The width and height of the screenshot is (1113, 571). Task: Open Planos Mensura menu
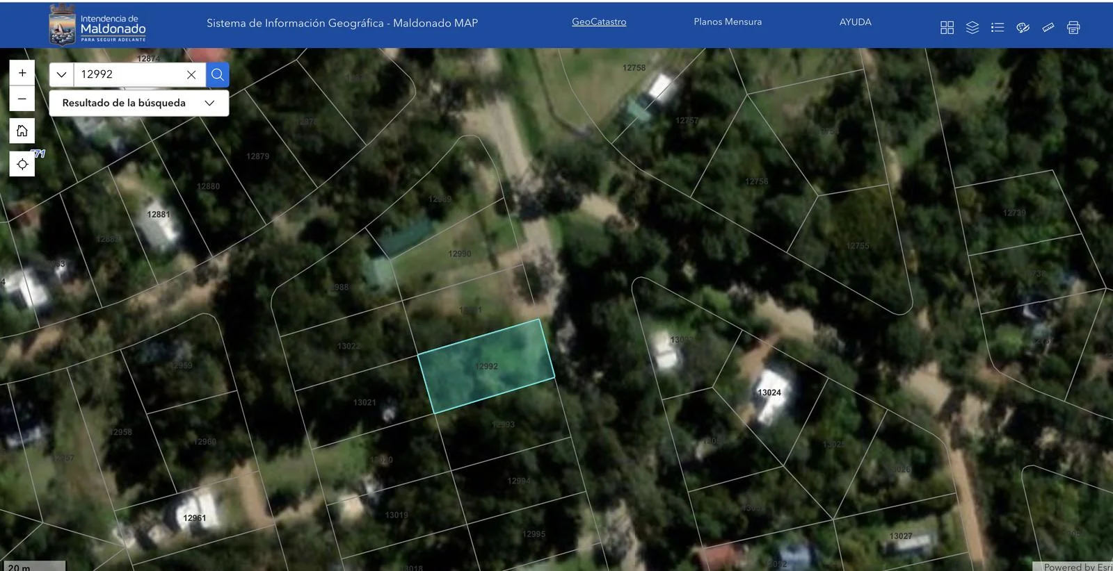point(728,22)
